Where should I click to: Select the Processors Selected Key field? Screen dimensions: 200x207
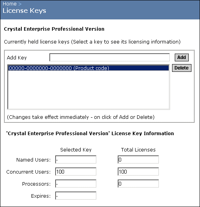76,183
